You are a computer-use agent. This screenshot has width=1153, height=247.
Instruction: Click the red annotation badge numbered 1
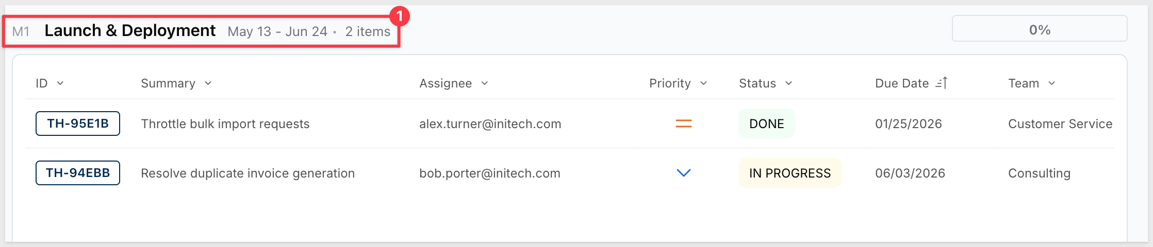pyautogui.click(x=399, y=16)
